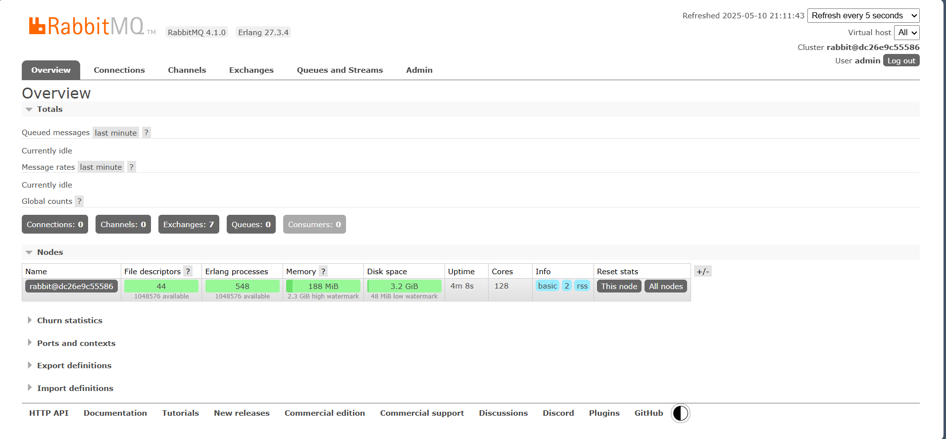Switch to Queues and Streams tab
Image resolution: width=946 pixels, height=439 pixels.
(340, 70)
